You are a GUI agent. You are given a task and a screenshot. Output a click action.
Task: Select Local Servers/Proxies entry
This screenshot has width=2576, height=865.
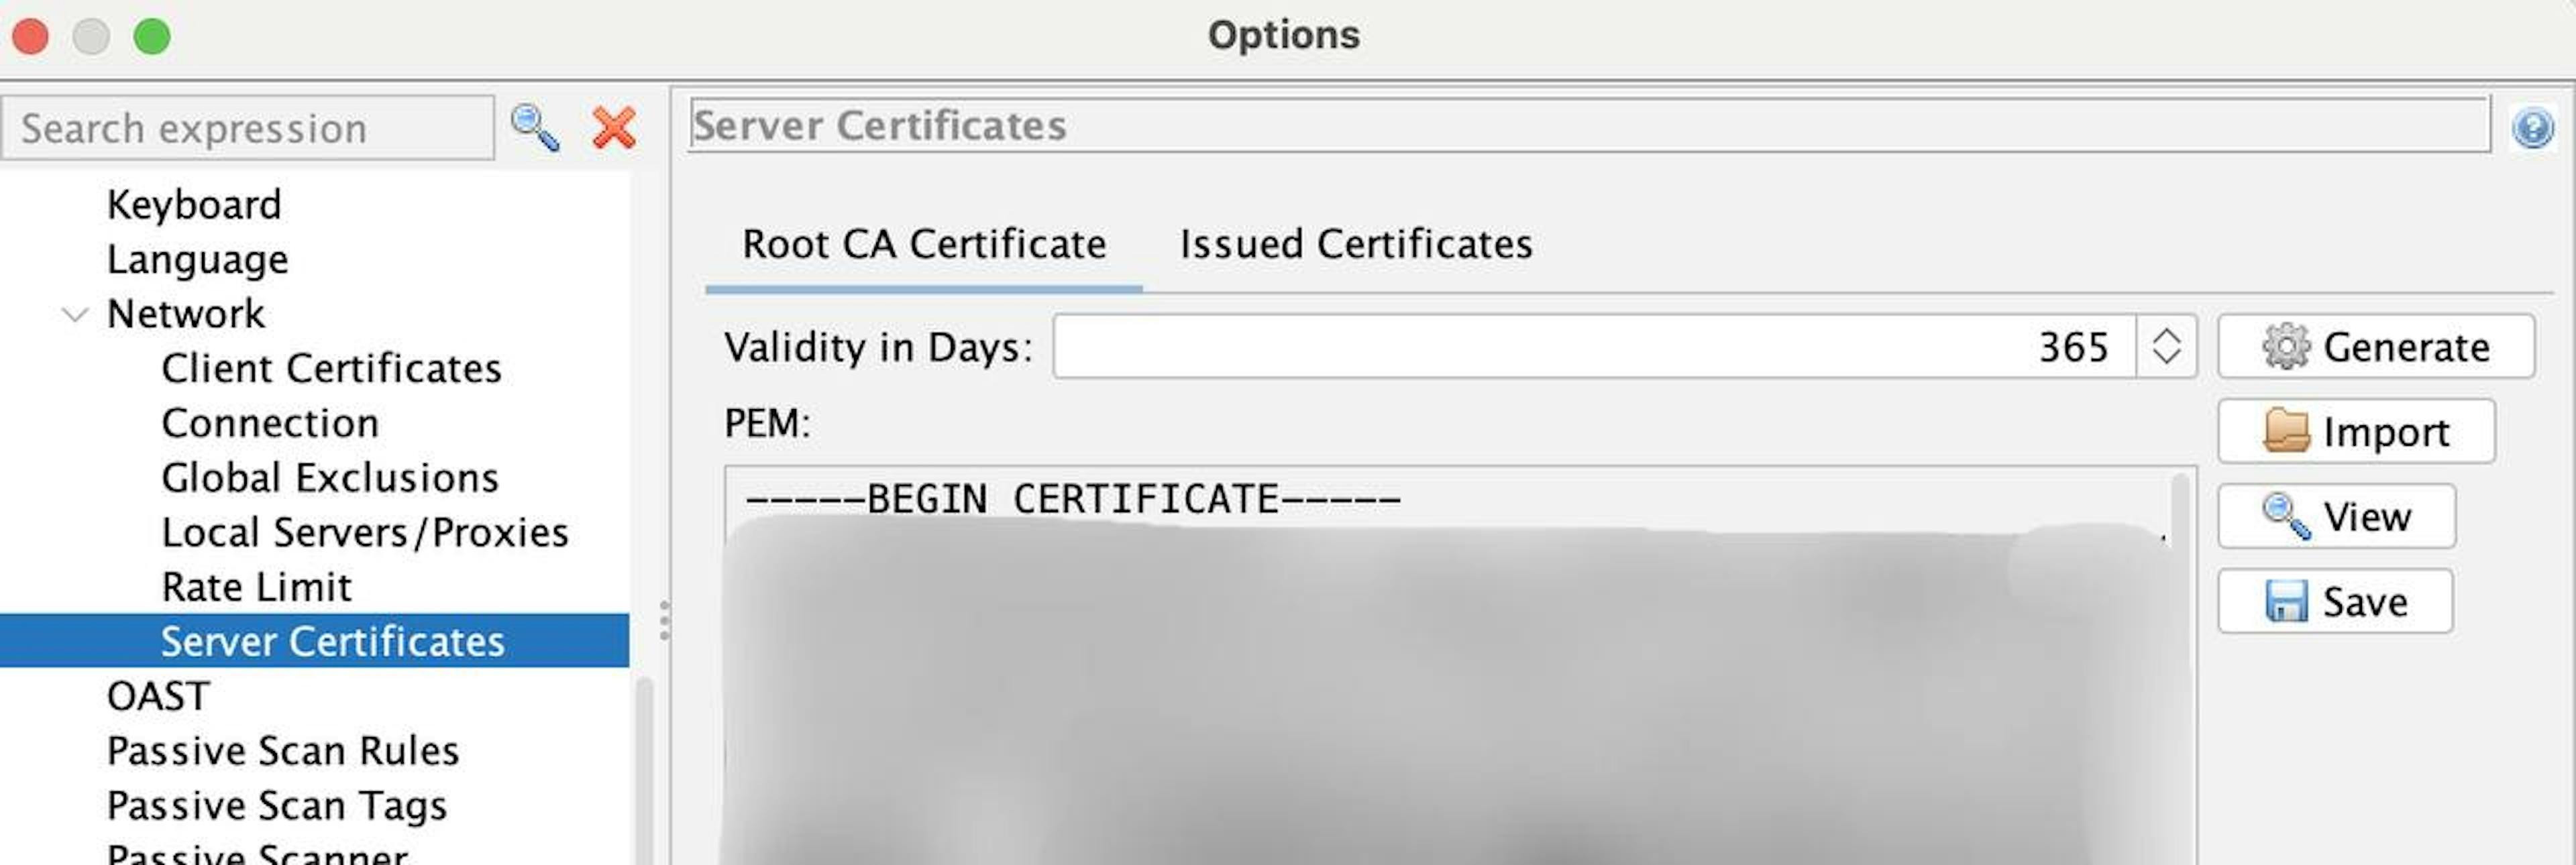point(365,533)
